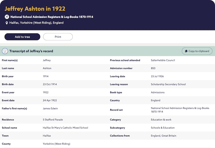Image resolution: width=215 pixels, height=148 pixels.
Task: Print this record
Action: 58,37
